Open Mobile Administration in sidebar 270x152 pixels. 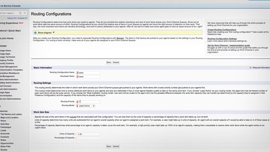[x=9, y=79]
